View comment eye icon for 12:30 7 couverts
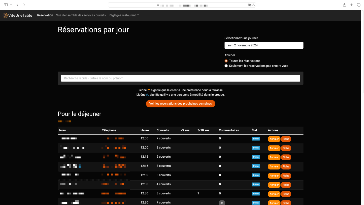This screenshot has height=205, width=364. (222, 203)
